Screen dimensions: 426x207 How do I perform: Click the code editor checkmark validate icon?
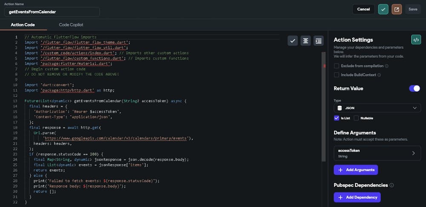(293, 41)
